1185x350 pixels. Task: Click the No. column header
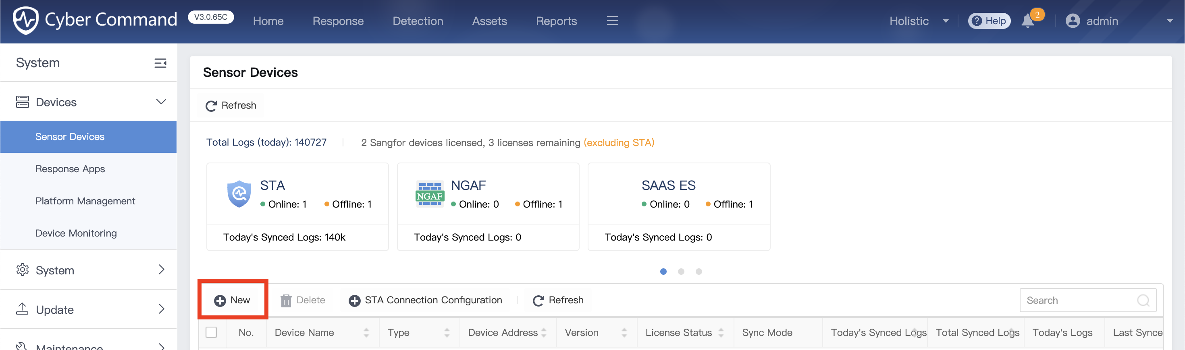[246, 333]
